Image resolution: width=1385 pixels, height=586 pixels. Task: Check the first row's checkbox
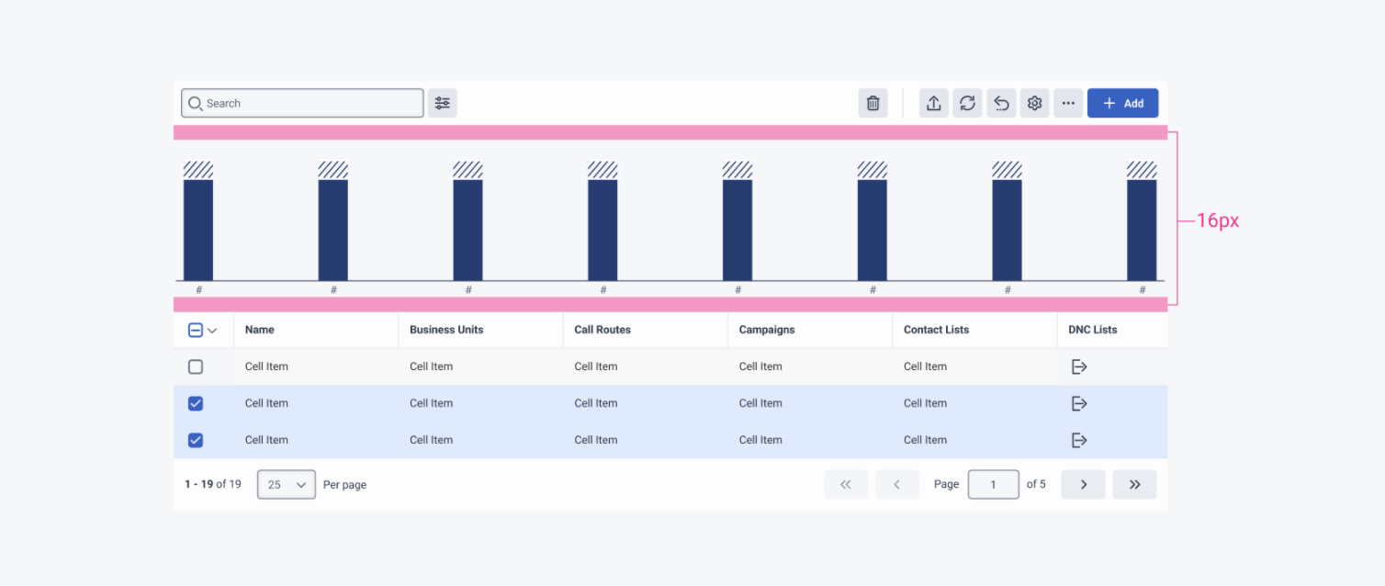click(x=195, y=366)
